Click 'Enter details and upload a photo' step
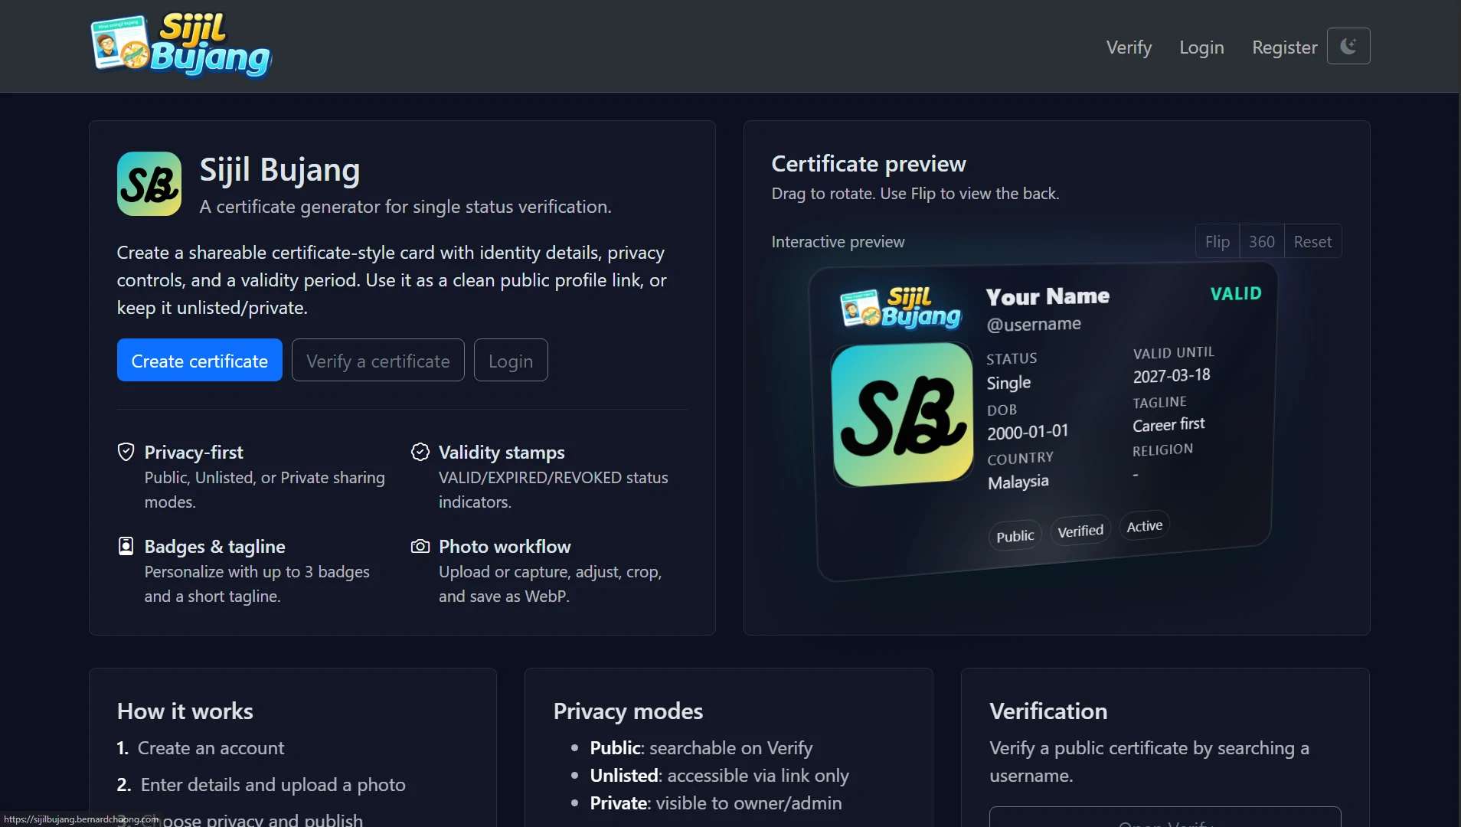The height and width of the screenshot is (827, 1461). [273, 784]
